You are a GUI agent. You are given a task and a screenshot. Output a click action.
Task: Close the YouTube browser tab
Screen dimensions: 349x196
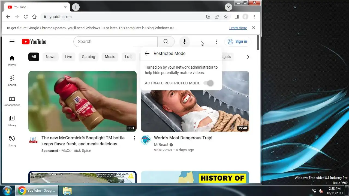pos(65,7)
